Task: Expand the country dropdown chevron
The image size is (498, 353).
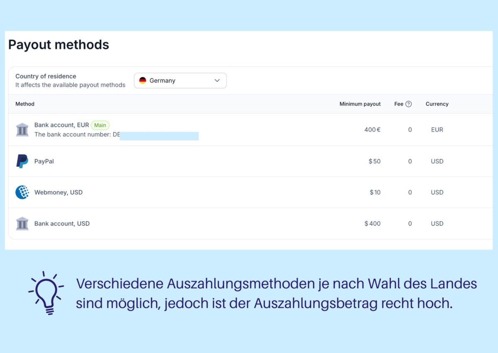Action: coord(217,80)
